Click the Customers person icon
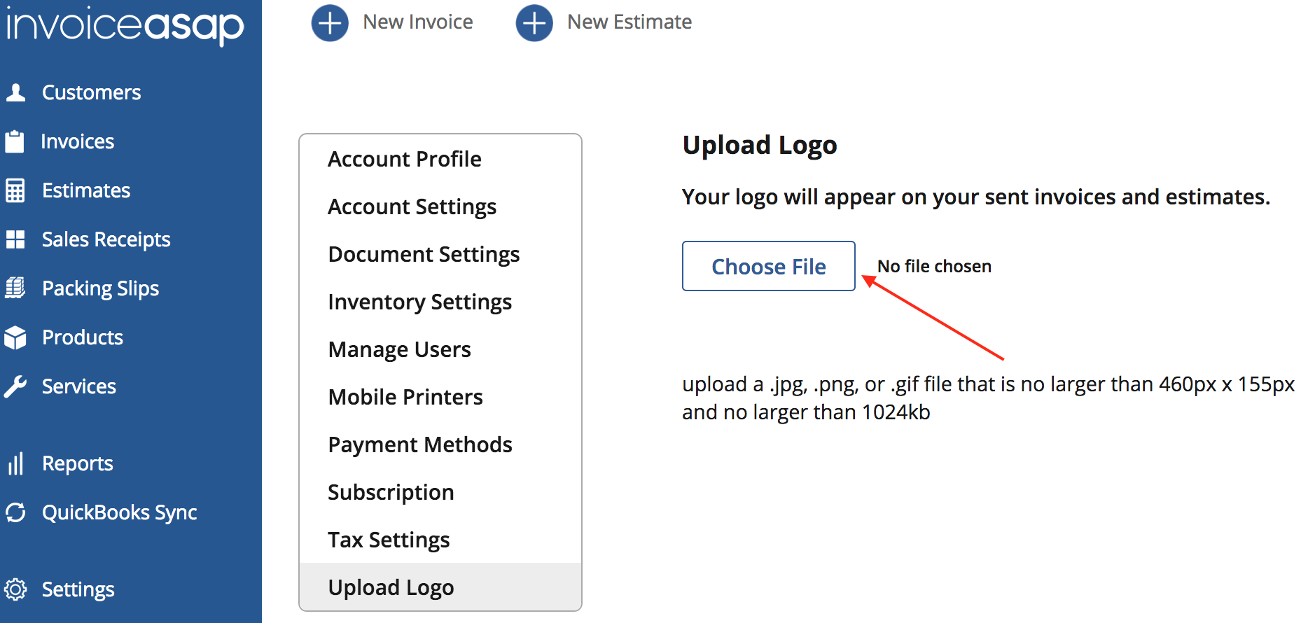Viewport: 1301px width, 623px height. point(15,92)
